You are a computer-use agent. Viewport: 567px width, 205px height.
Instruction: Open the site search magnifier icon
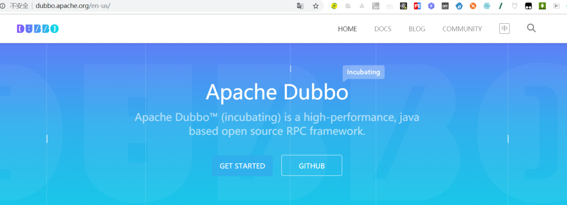(x=531, y=28)
